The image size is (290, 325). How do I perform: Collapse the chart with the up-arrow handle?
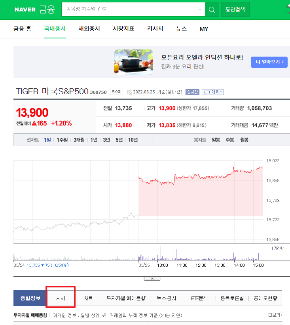[x=152, y=279]
